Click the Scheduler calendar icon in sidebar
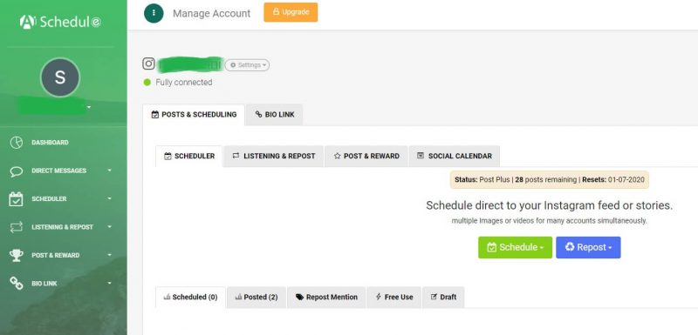The height and width of the screenshot is (335, 698). click(16, 198)
